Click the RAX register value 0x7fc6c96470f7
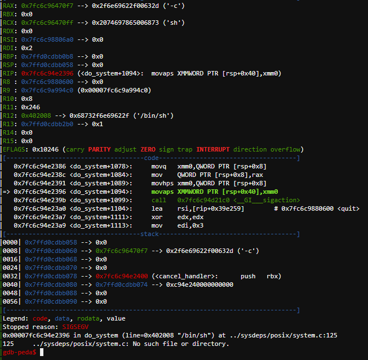368x360 pixels. pyautogui.click(x=47, y=6)
